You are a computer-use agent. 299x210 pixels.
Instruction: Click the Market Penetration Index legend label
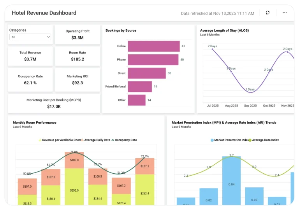(x=231, y=140)
